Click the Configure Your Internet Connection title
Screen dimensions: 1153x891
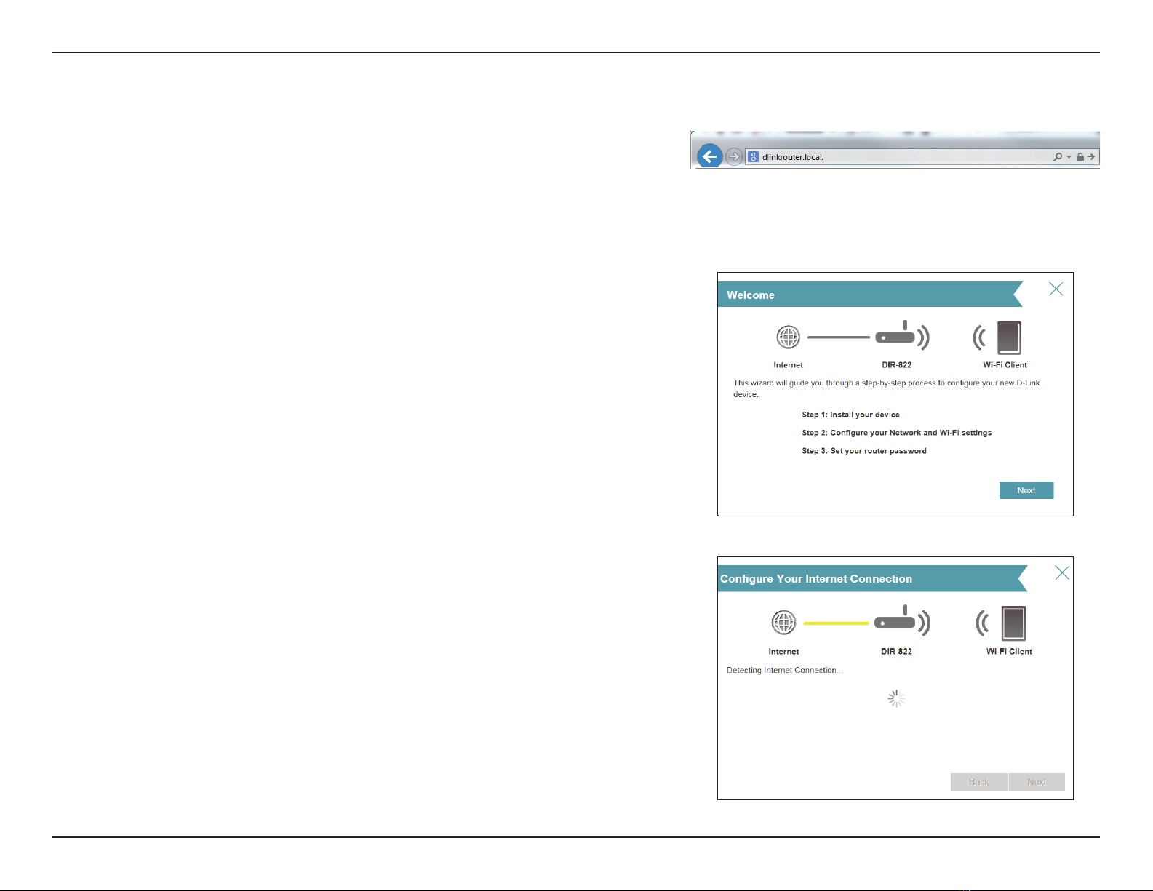tap(816, 579)
